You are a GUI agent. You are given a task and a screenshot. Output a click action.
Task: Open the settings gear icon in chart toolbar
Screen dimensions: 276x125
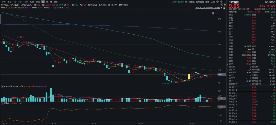tap(217, 2)
